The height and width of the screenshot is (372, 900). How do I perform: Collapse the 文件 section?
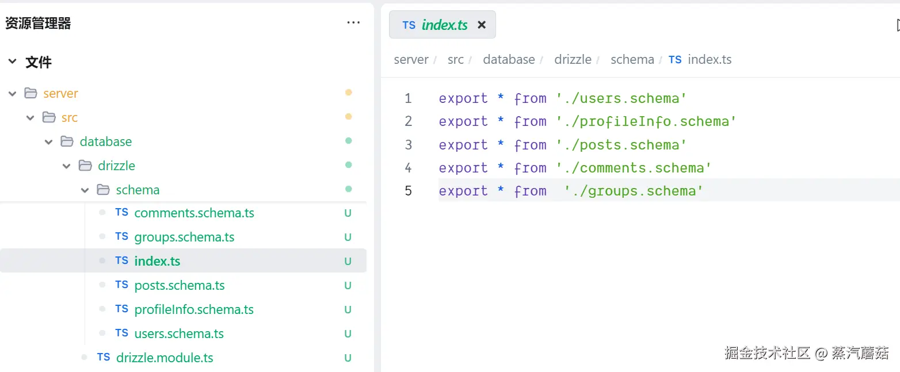pos(12,62)
